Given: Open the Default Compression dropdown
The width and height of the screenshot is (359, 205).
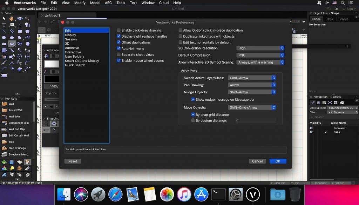Looking at the screenshot, I should coord(260,55).
